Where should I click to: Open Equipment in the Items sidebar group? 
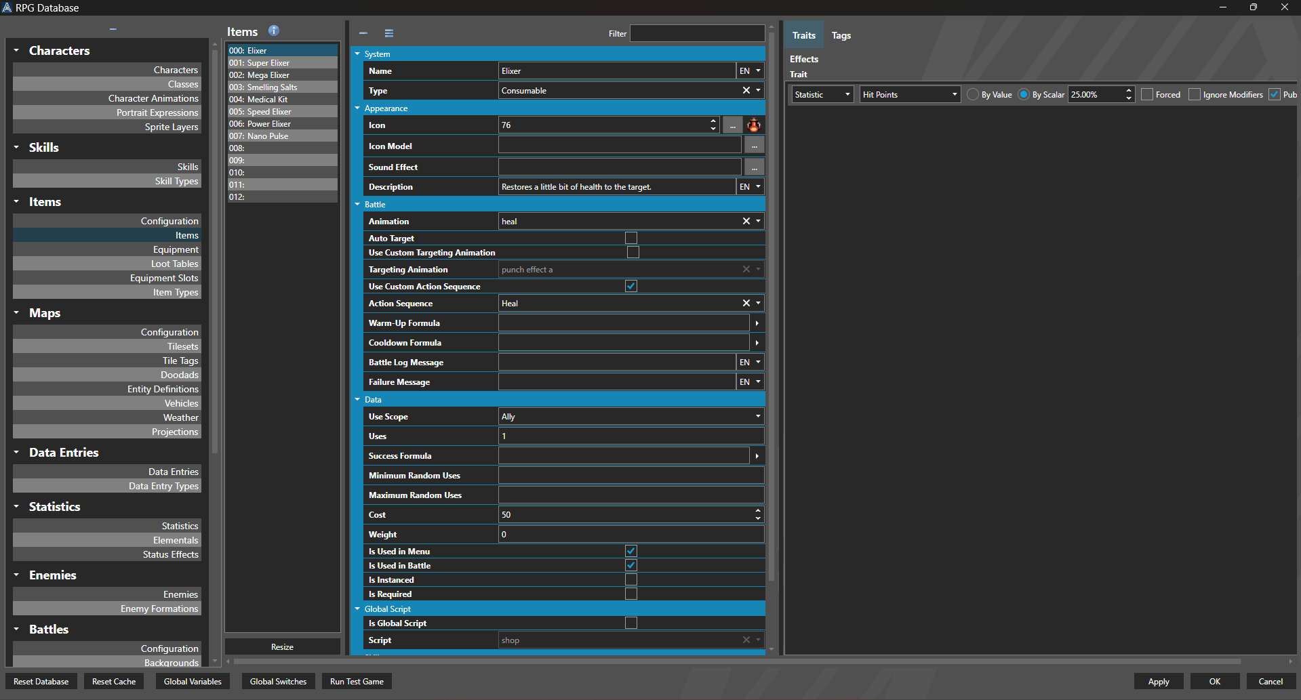[176, 249]
